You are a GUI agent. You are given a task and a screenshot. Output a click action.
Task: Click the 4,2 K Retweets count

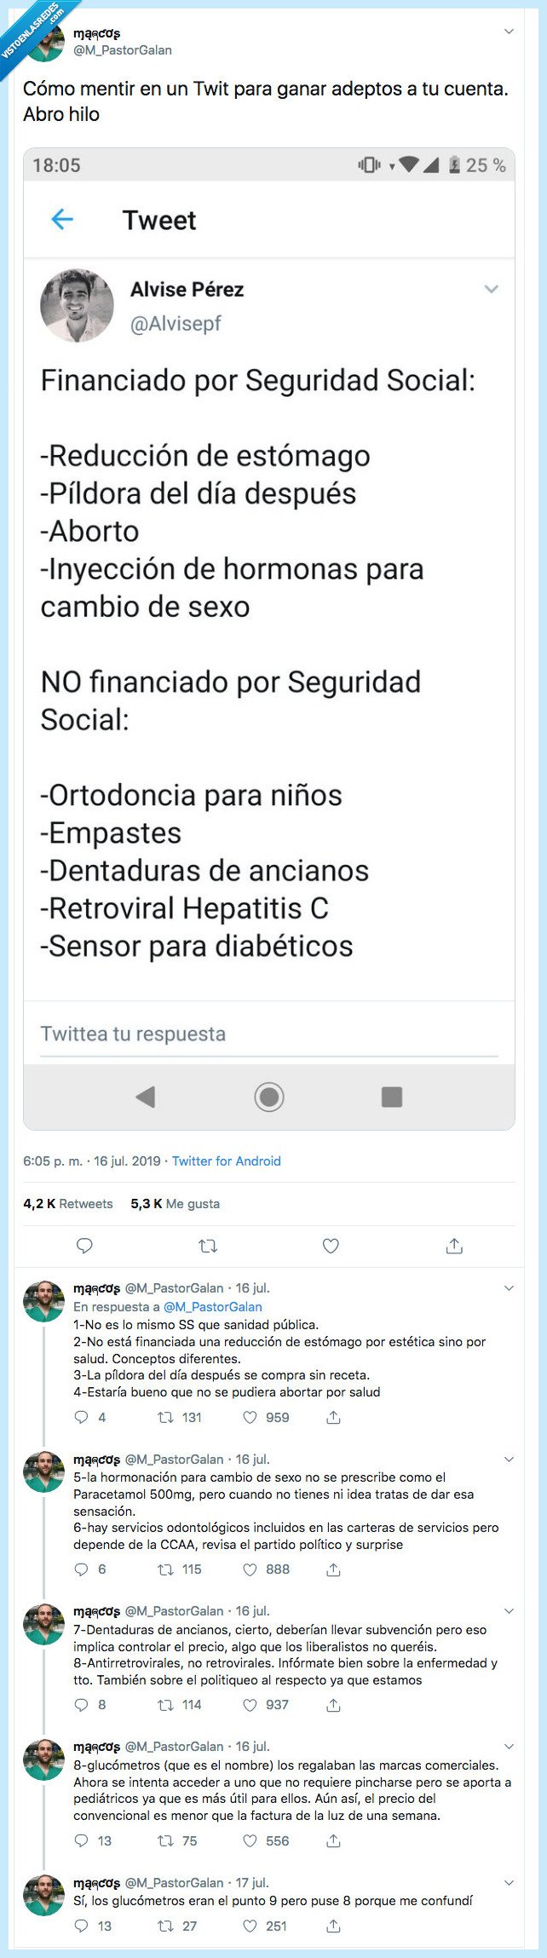(66, 1204)
